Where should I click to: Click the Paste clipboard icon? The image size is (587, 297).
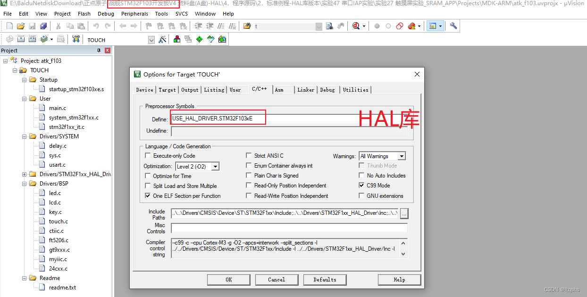coord(81,26)
